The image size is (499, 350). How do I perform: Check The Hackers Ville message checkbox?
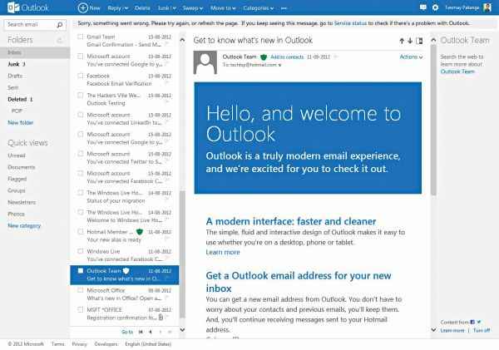tap(80, 95)
